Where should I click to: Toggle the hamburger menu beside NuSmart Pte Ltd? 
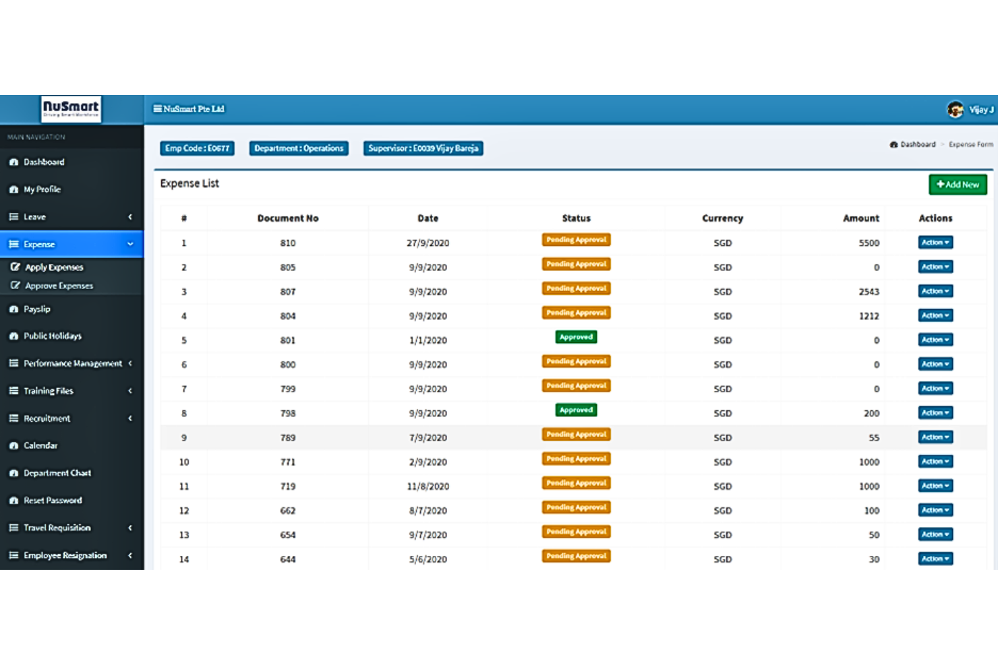pos(157,108)
